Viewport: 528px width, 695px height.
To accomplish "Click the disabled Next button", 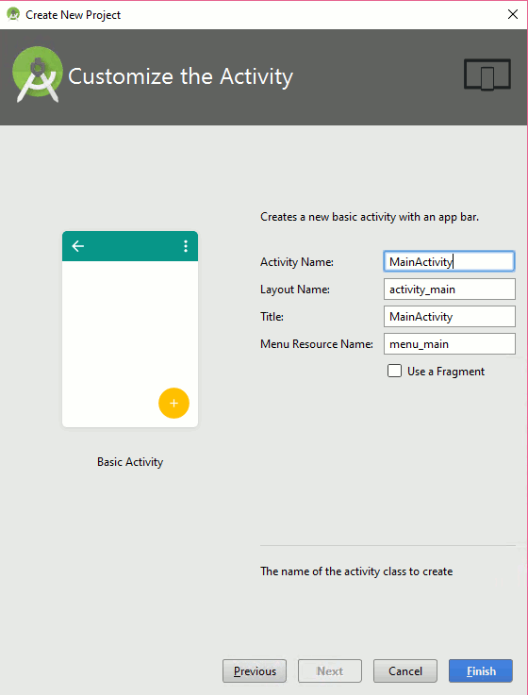I will point(330,671).
